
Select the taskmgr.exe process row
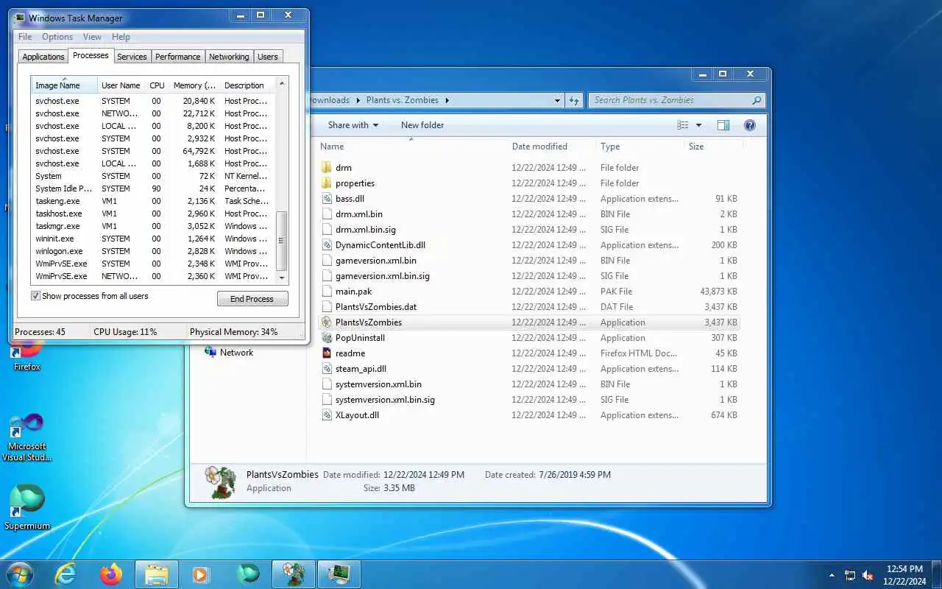point(153,226)
